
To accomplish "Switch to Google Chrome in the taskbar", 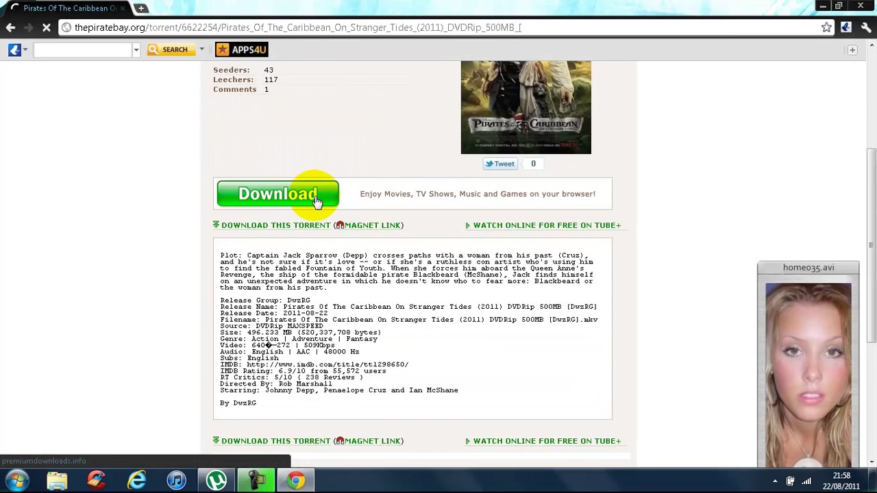I will (x=295, y=481).
